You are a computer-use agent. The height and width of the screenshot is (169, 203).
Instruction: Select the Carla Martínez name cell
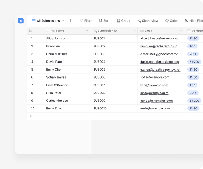[x=57, y=54]
